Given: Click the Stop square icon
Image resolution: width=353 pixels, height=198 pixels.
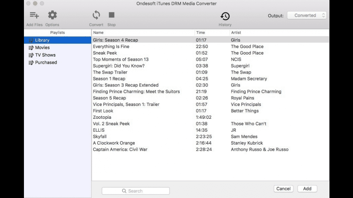Looking at the screenshot, I should tap(112, 15).
